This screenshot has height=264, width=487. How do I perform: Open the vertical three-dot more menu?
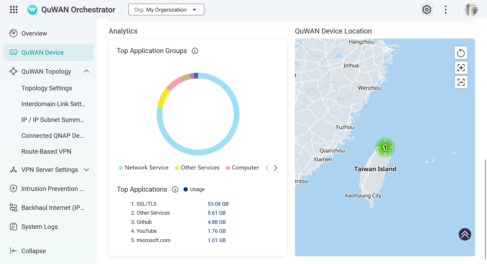point(446,10)
